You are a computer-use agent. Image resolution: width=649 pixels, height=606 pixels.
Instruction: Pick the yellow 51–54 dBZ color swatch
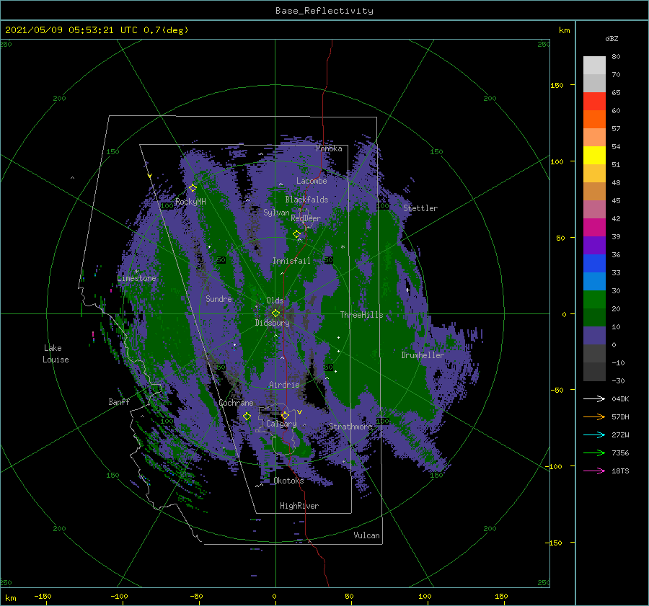594,156
